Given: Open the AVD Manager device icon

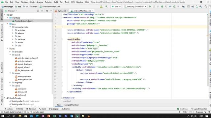Looking at the screenshot, I should (196, 7).
